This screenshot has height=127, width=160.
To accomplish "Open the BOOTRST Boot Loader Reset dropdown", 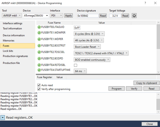I will (x=87, y=47).
